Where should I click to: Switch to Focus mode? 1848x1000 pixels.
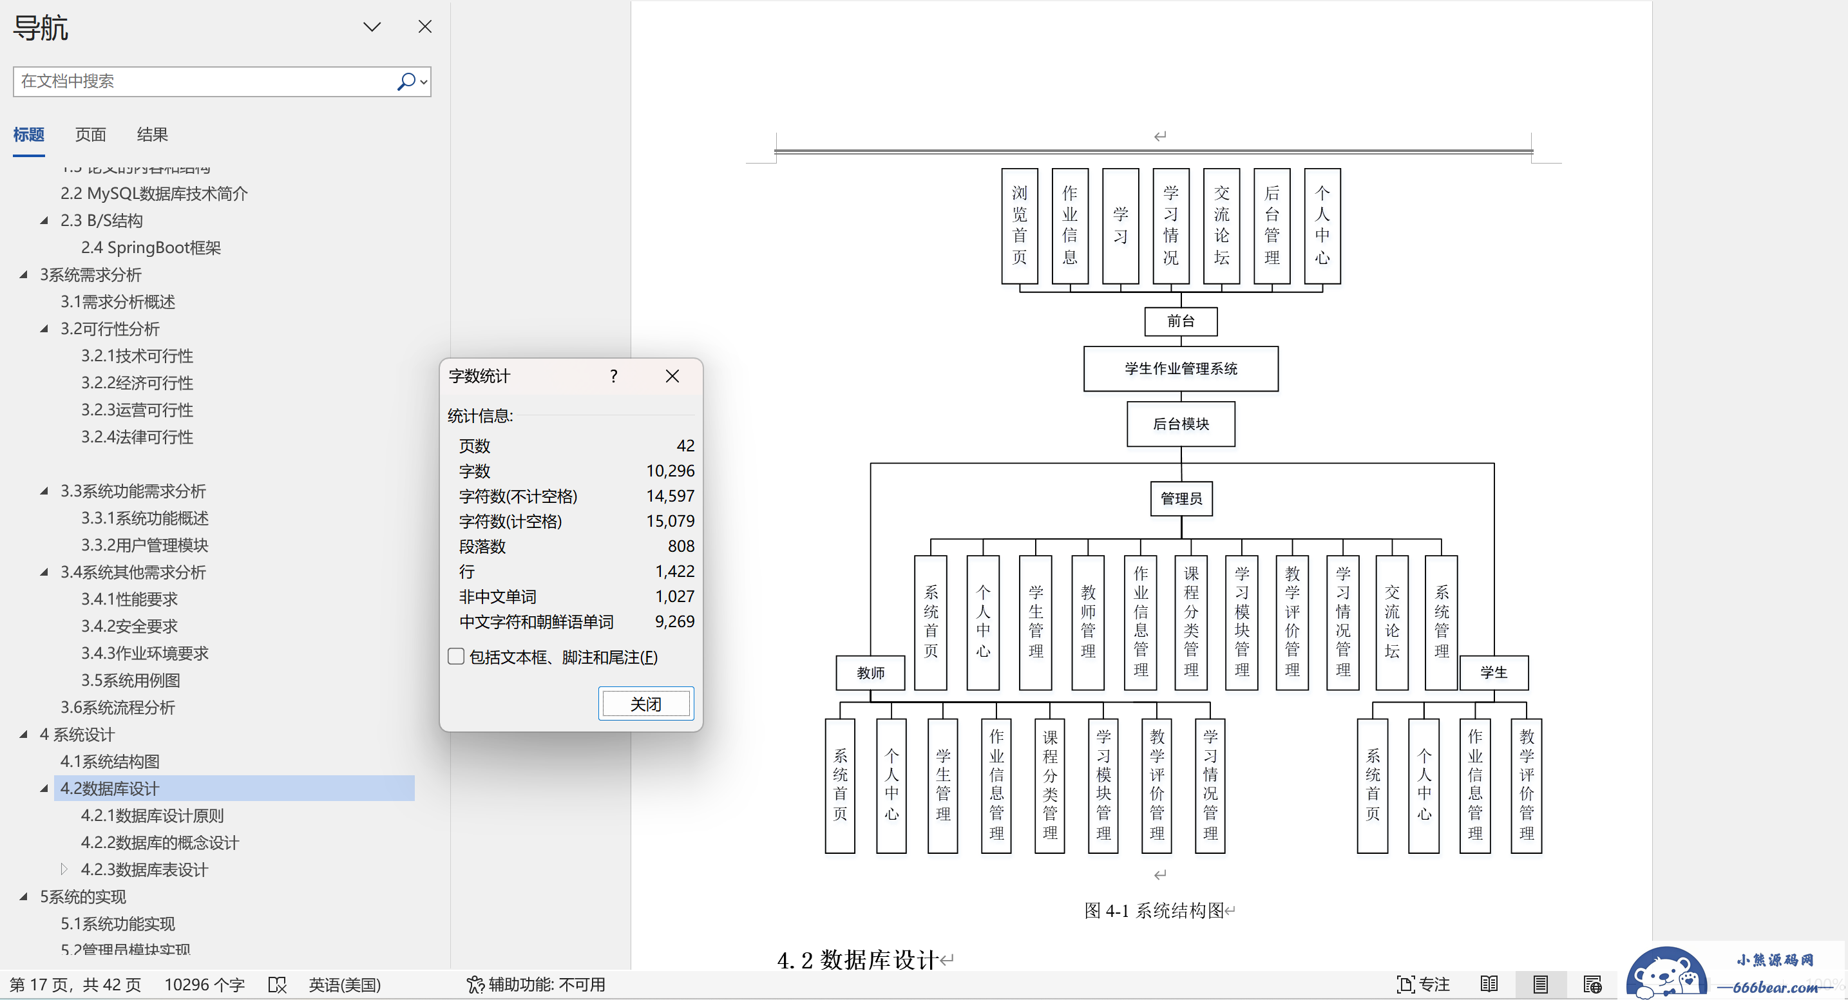1424,985
